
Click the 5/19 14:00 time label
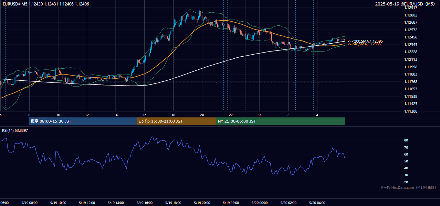115,203
